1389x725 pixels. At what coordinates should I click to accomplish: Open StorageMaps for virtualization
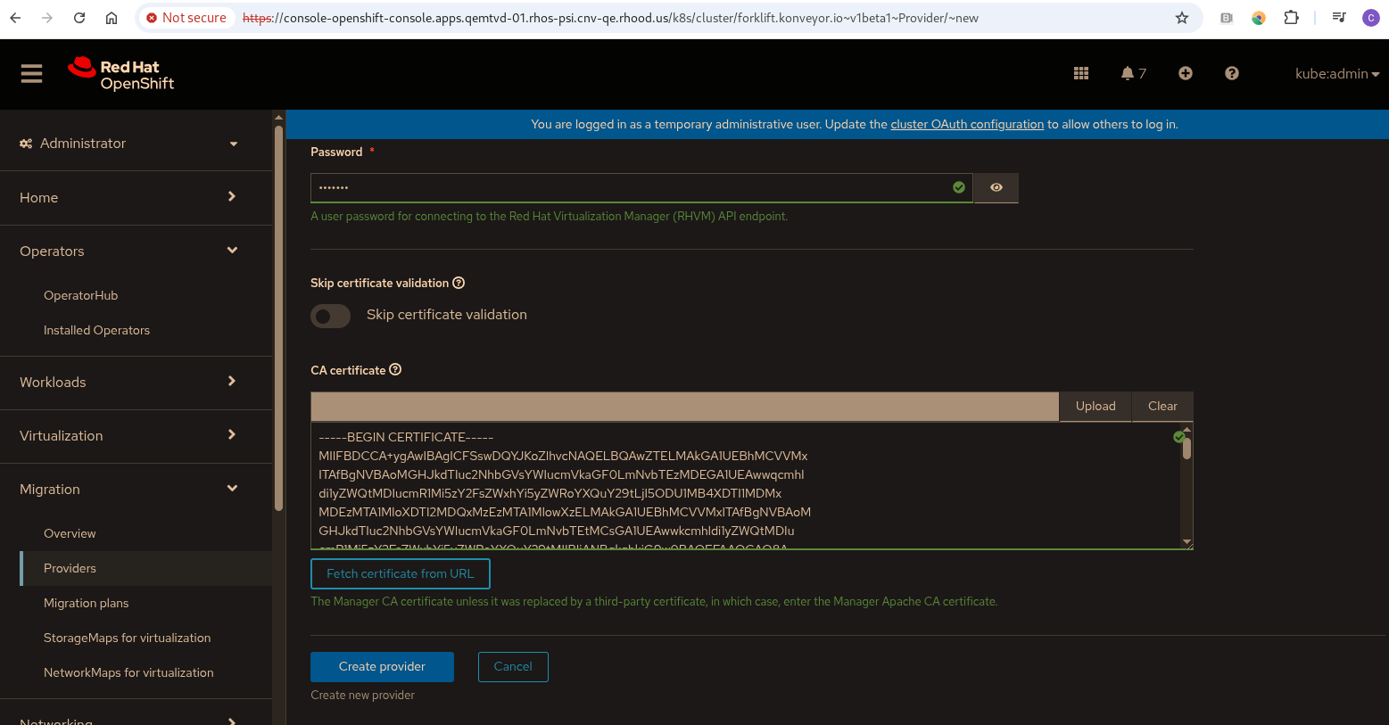[x=127, y=638]
